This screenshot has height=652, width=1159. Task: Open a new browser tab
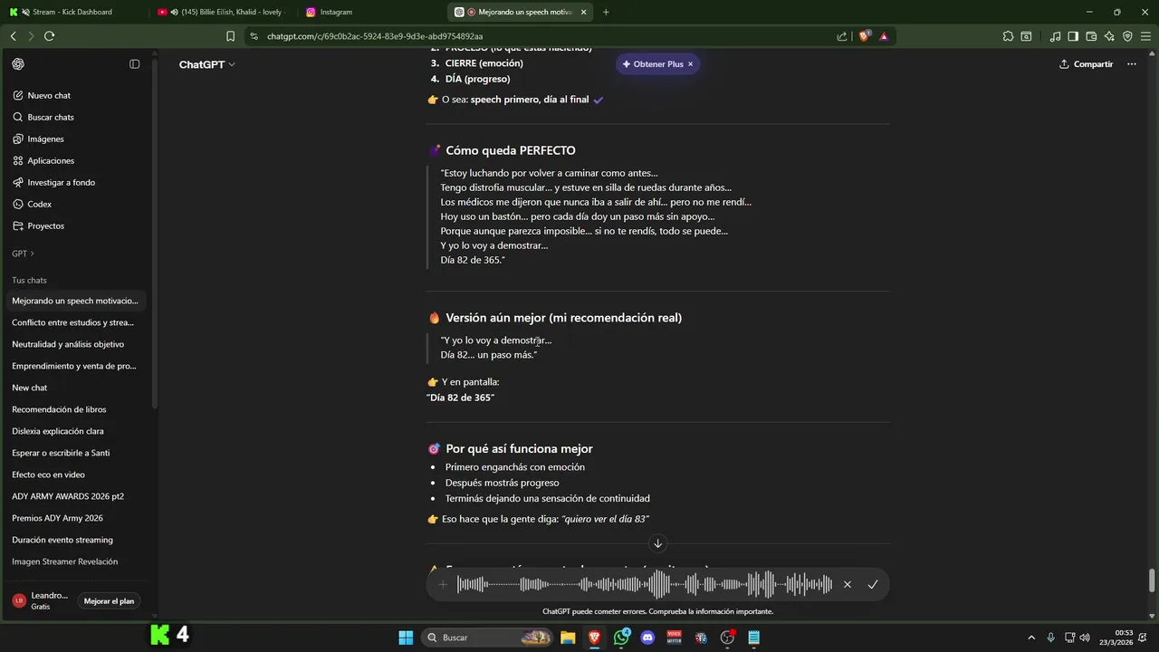click(606, 12)
